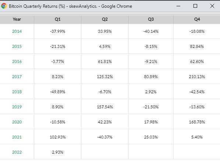Select the 210.13% cell for 2017 Q4
Image resolution: width=220 pixels, height=161 pixels.
tap(197, 77)
